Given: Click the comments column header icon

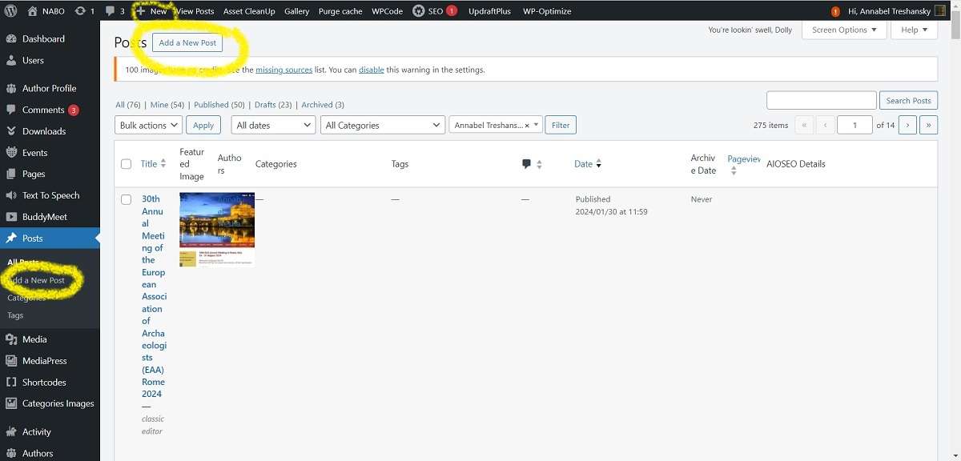Looking at the screenshot, I should pos(526,164).
